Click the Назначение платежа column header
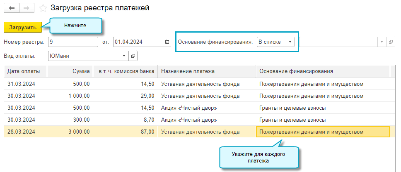401x172 pixels. coord(206,71)
